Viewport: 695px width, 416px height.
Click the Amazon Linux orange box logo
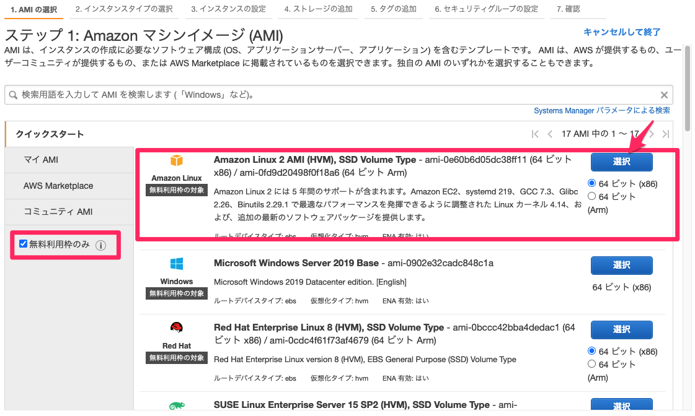[177, 160]
